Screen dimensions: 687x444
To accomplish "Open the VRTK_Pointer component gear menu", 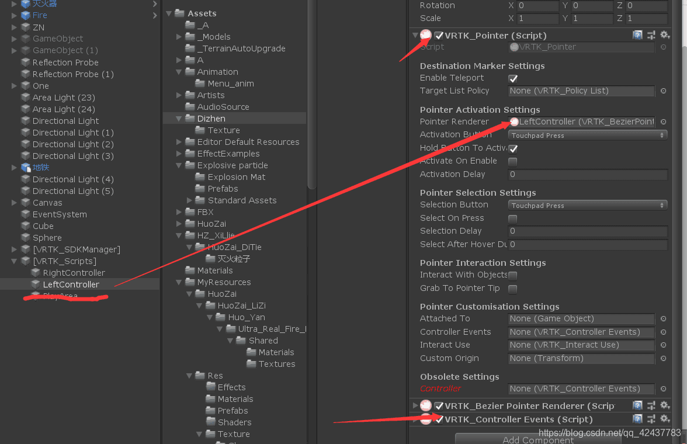I will pyautogui.click(x=664, y=36).
